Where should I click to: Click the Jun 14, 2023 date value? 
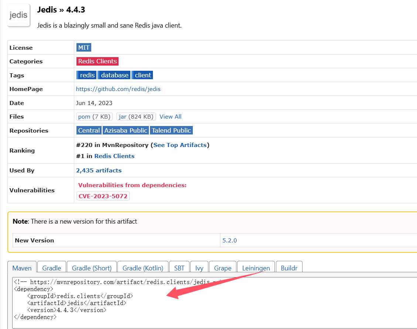click(94, 103)
